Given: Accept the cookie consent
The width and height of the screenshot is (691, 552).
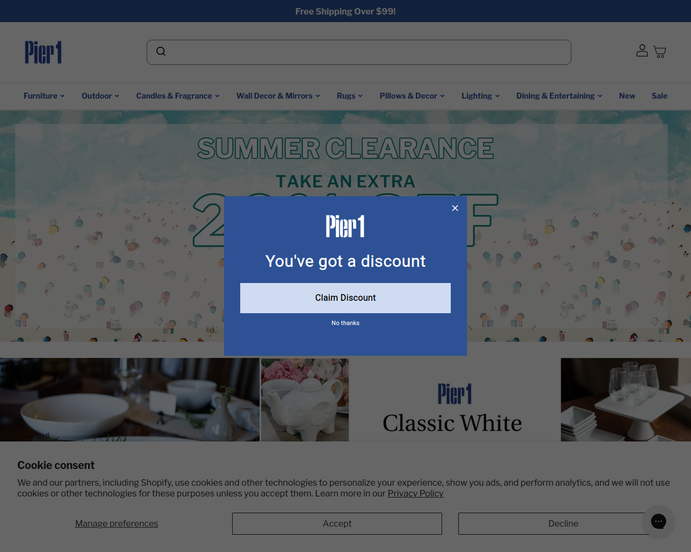Looking at the screenshot, I should coord(337,523).
